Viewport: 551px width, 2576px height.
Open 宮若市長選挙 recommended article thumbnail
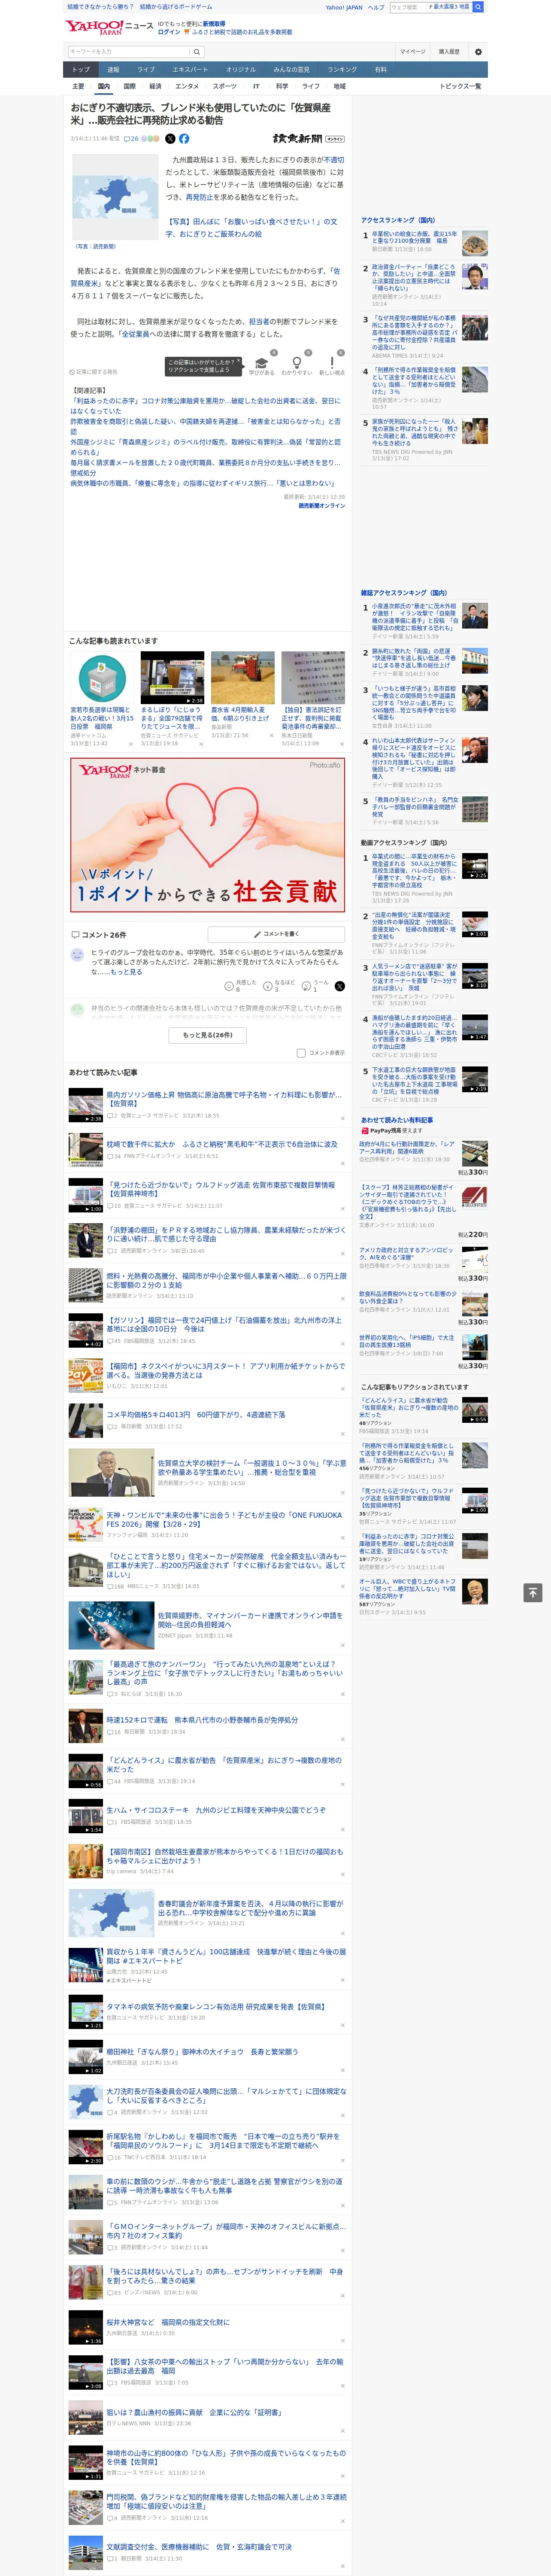tap(102, 677)
